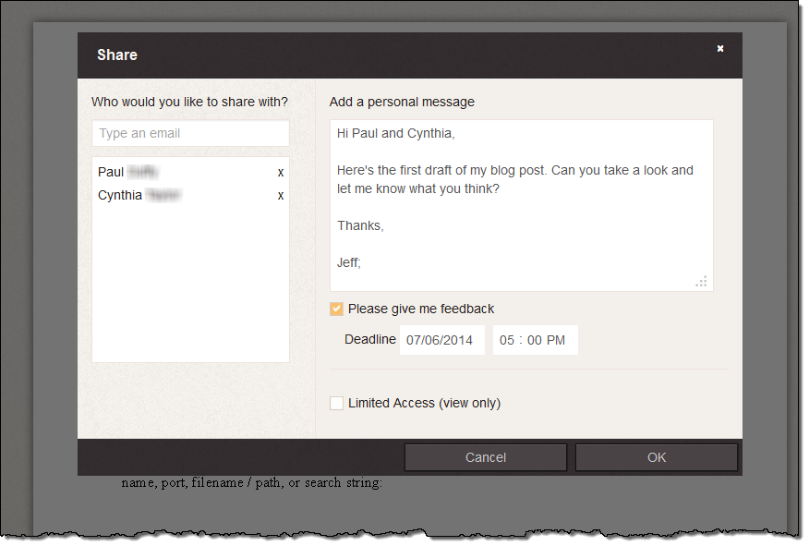This screenshot has width=809, height=546.
Task: Remove Paul from the recipient list
Action: point(281,173)
